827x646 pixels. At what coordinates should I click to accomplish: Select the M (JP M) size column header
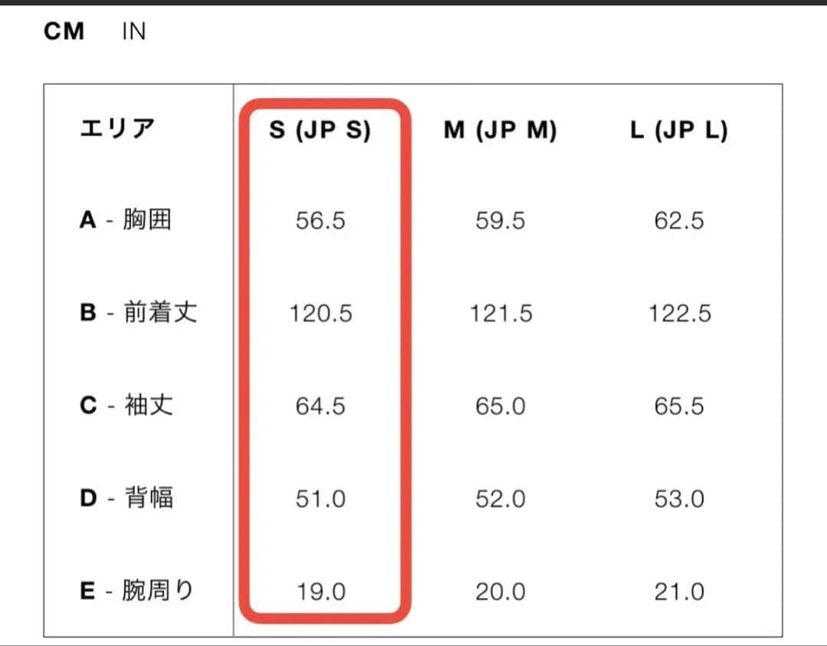tap(501, 130)
